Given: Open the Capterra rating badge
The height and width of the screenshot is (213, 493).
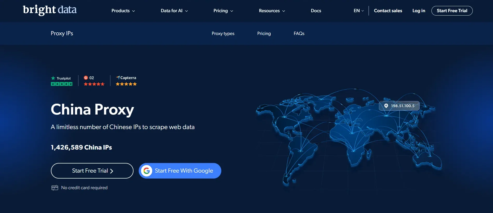Looking at the screenshot, I should pyautogui.click(x=126, y=81).
